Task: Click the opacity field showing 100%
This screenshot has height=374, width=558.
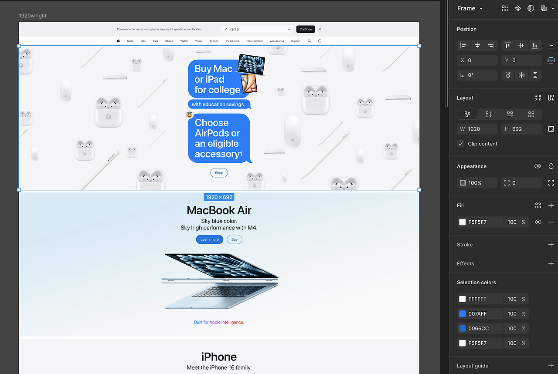Action: pos(477,183)
